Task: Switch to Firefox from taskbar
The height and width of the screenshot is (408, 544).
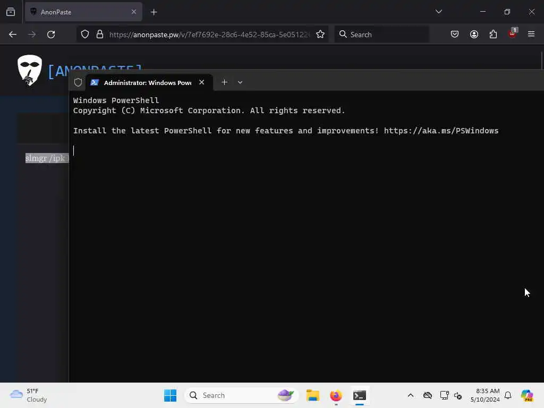Action: [x=336, y=395]
